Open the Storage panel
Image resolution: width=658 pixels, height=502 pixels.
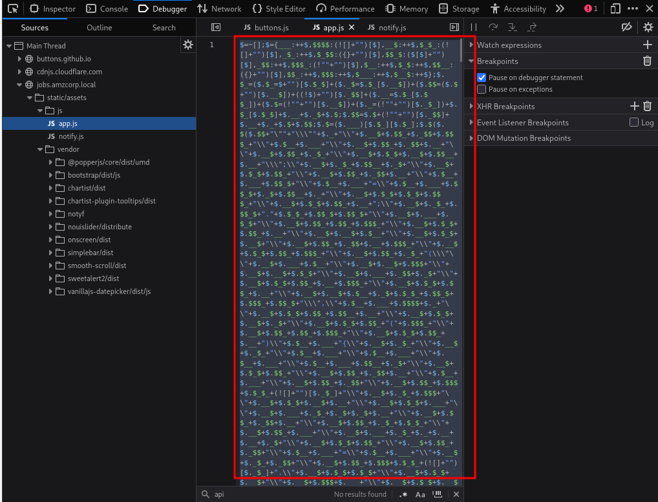tap(459, 9)
